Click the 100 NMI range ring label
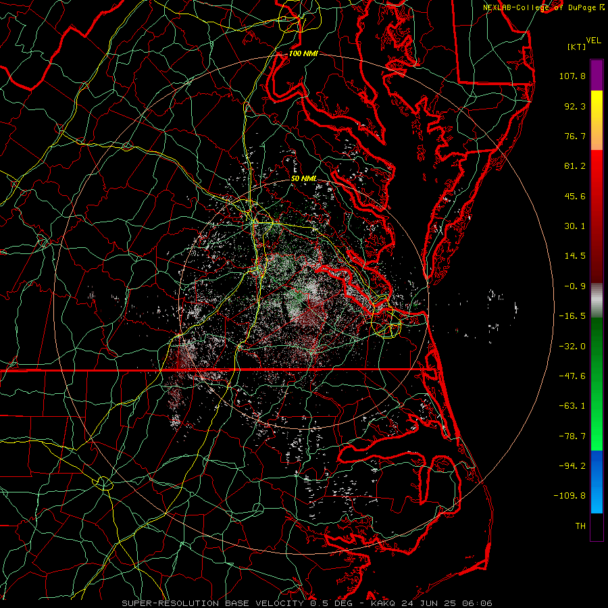608x608 pixels. click(x=303, y=53)
